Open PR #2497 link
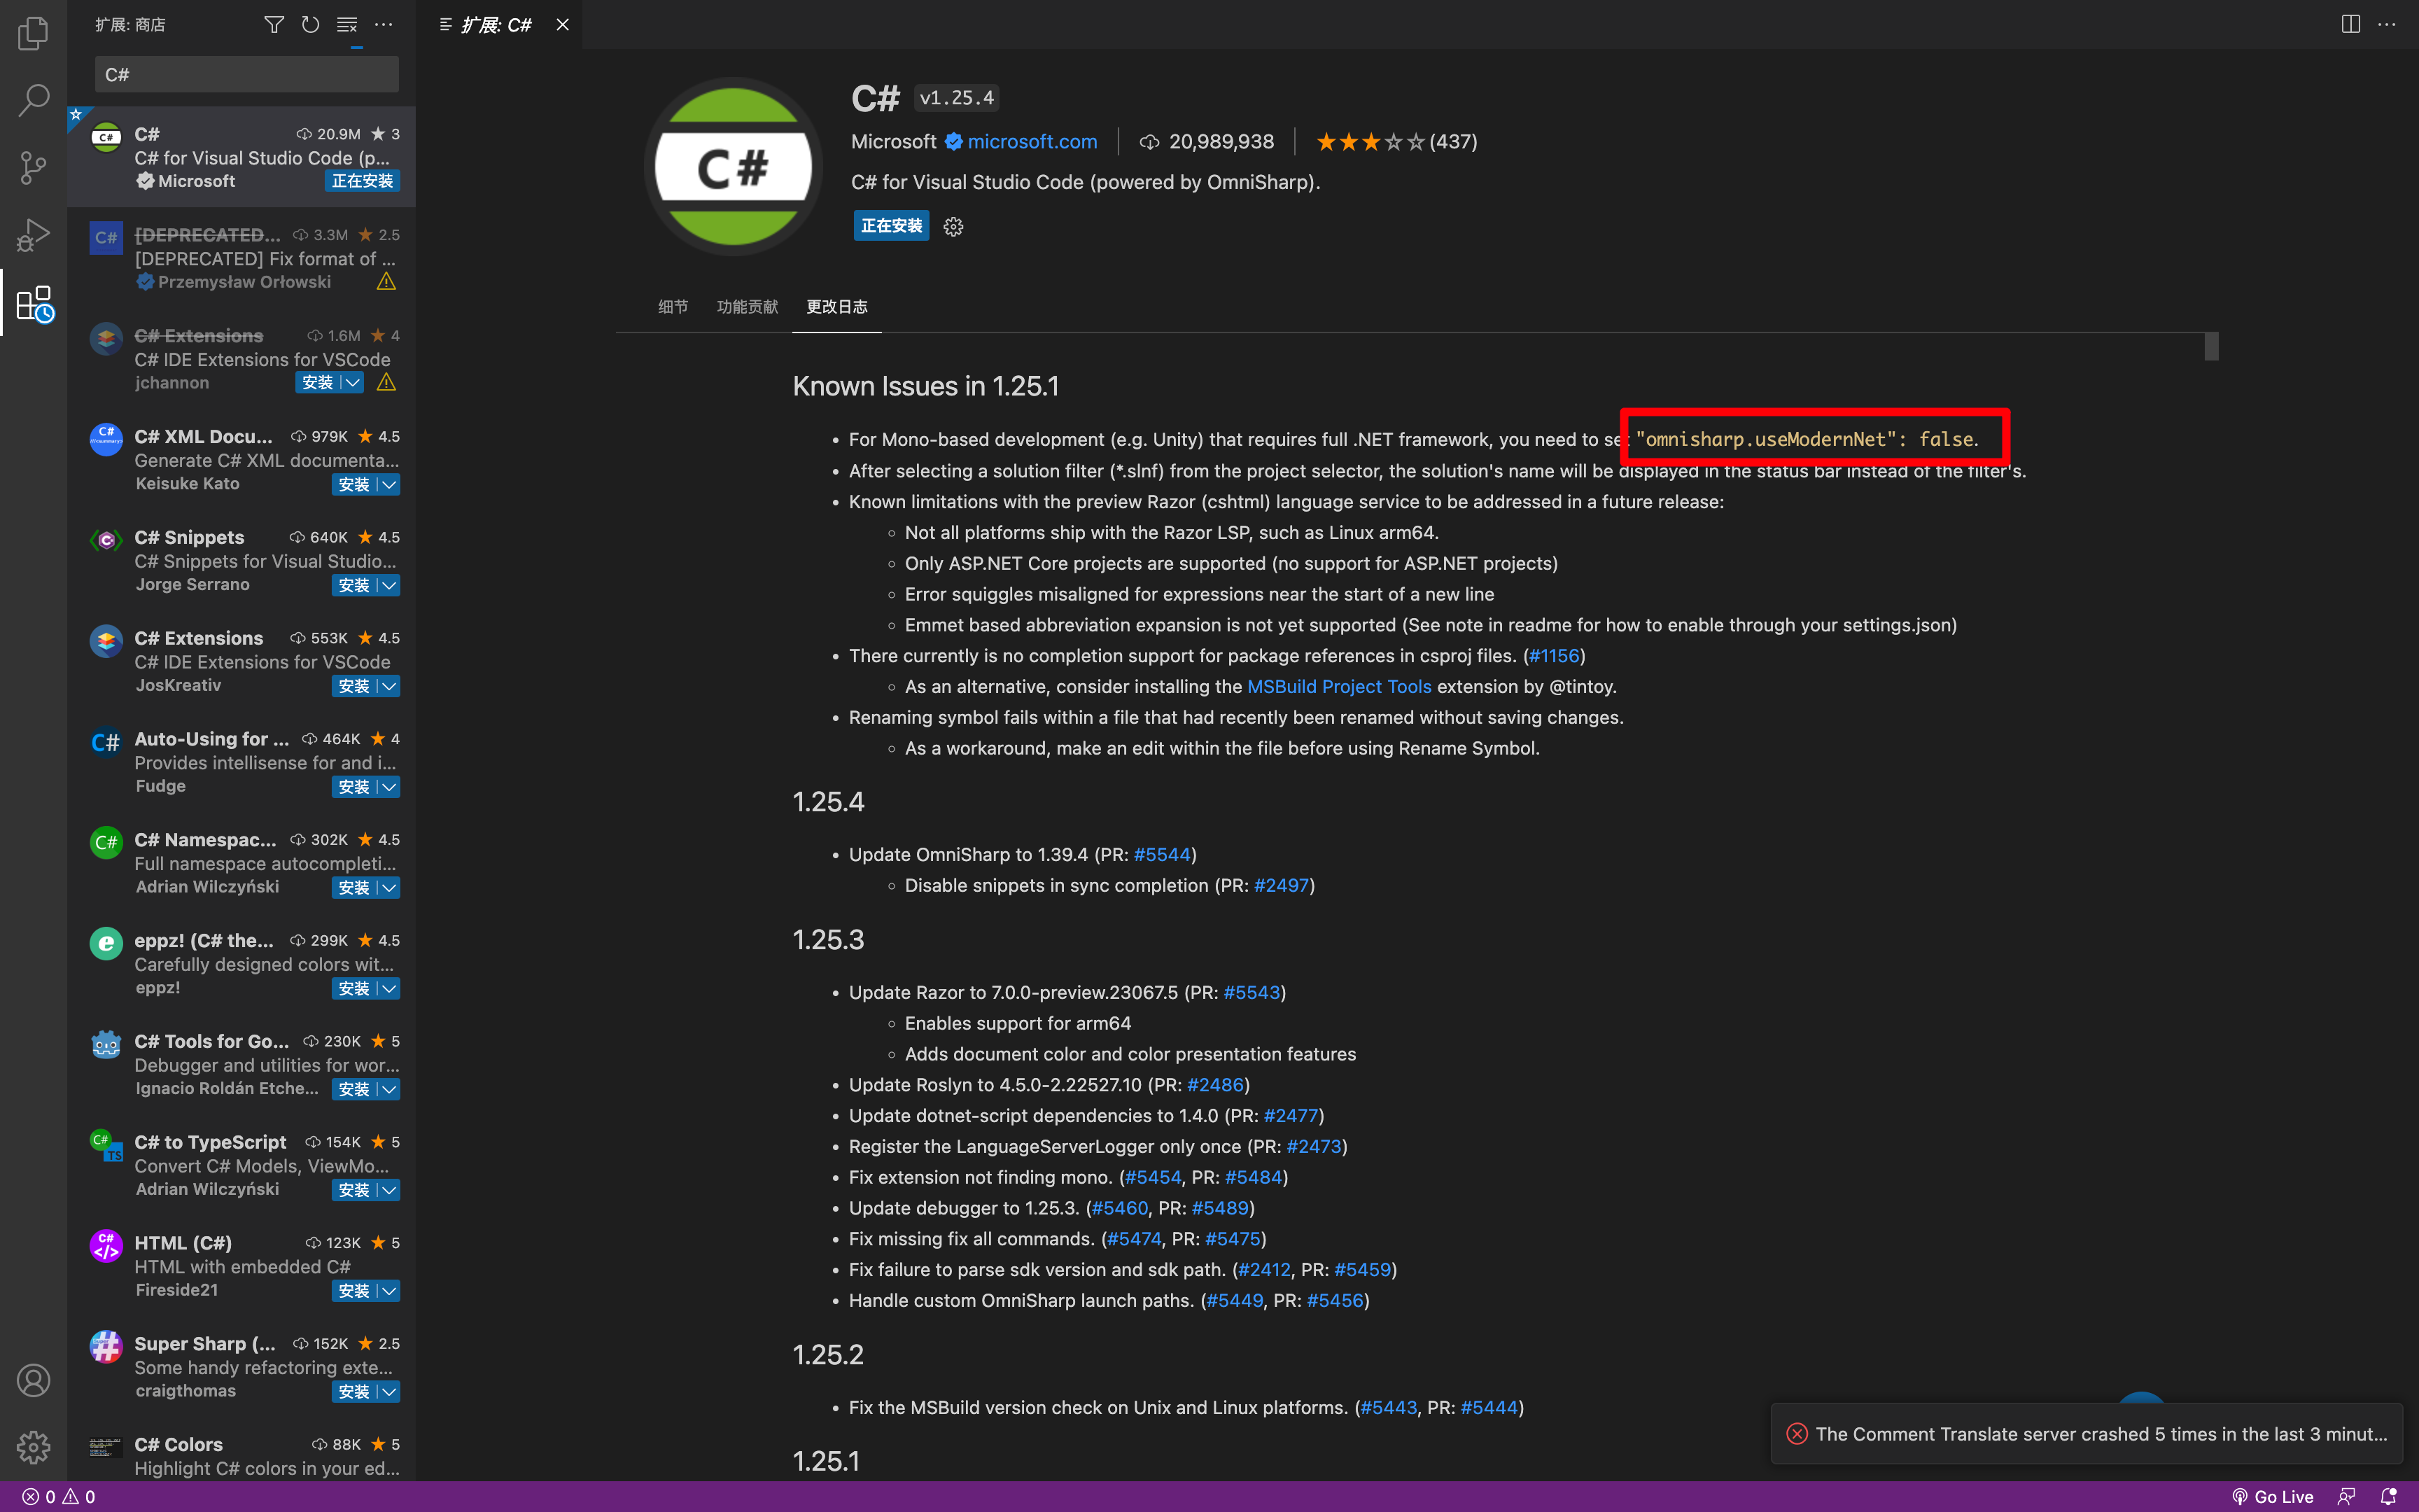The image size is (2419, 1512). [1282, 886]
